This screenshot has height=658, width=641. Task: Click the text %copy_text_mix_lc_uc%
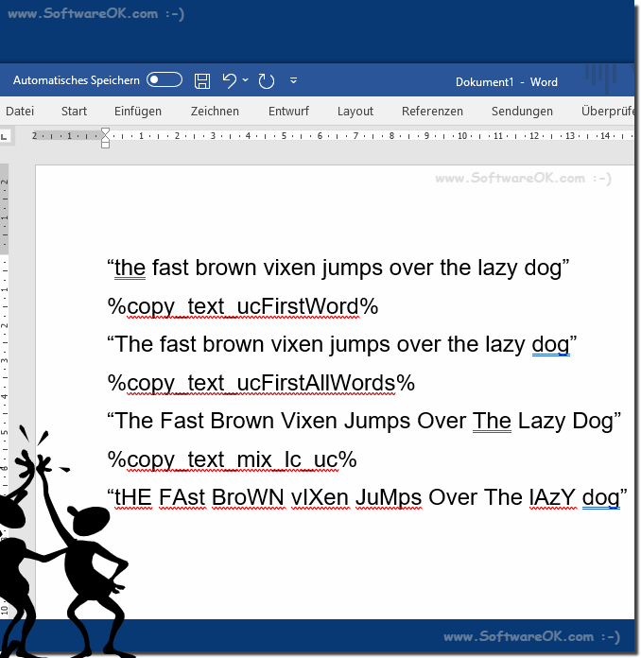[x=232, y=459]
